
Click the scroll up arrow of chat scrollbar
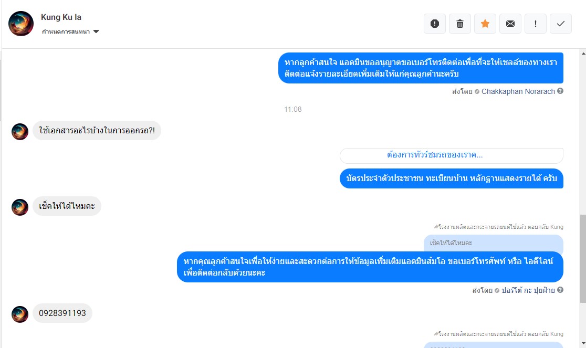tap(583, 54)
